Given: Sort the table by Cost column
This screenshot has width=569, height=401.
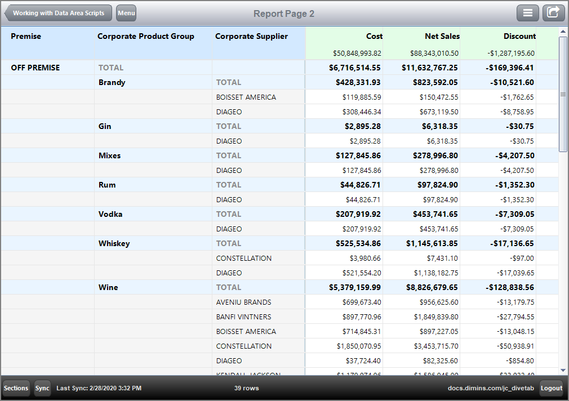Looking at the screenshot, I should [374, 36].
